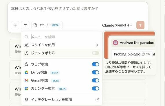The image size is (165, 106).
Task: Click the globe icon beside ウェブ検索
Action: pyautogui.click(x=26, y=64)
